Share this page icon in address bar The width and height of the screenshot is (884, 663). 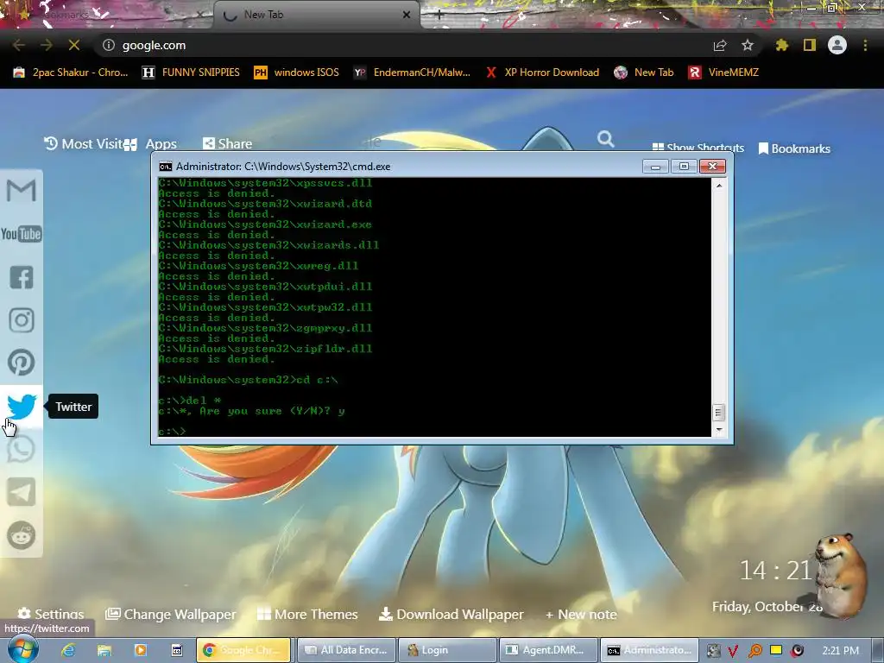[x=720, y=45]
